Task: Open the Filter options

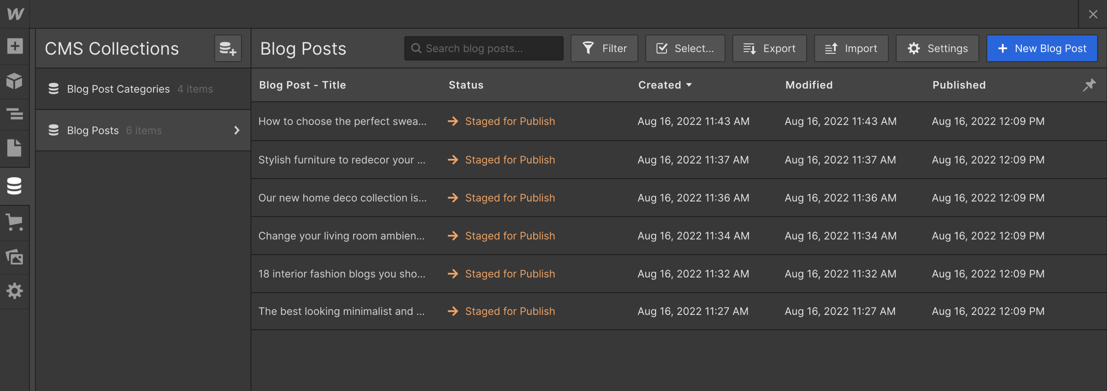Action: pos(604,48)
